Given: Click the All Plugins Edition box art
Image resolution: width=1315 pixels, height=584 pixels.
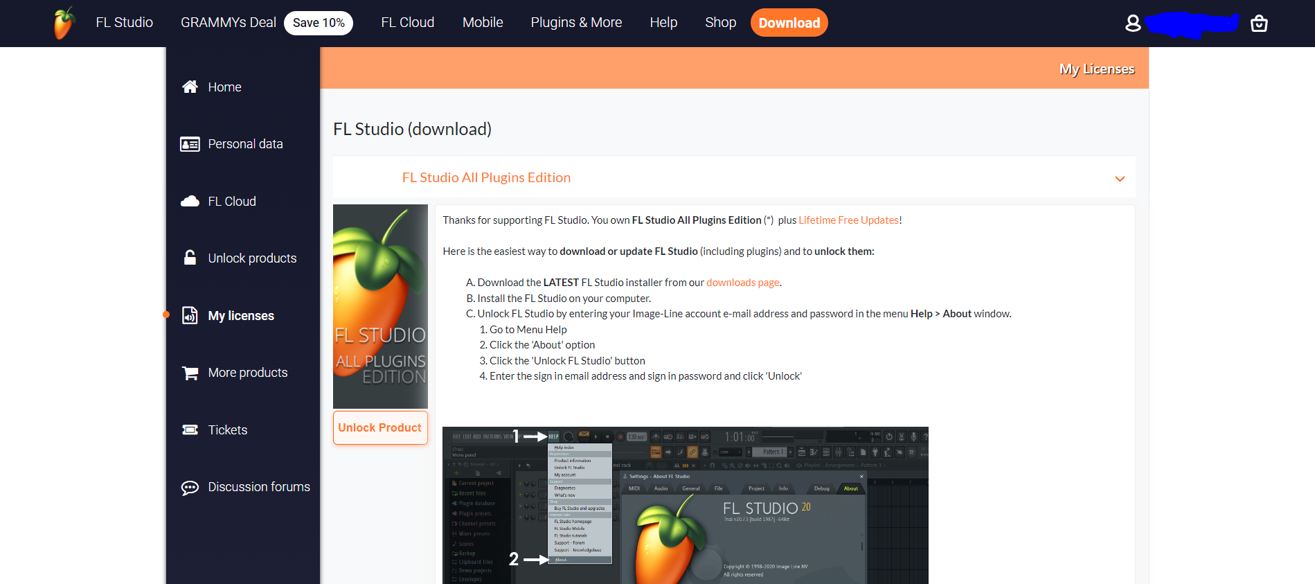Looking at the screenshot, I should [380, 306].
